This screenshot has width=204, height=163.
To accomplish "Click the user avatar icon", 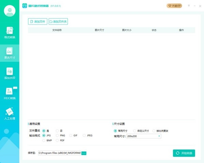I will pyautogui.click(x=10, y=11).
